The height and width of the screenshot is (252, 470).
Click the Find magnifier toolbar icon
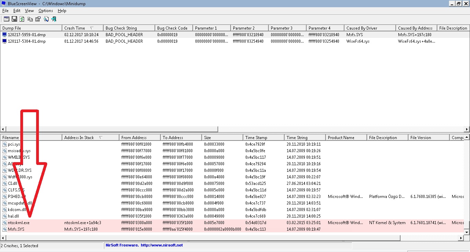coord(46,19)
